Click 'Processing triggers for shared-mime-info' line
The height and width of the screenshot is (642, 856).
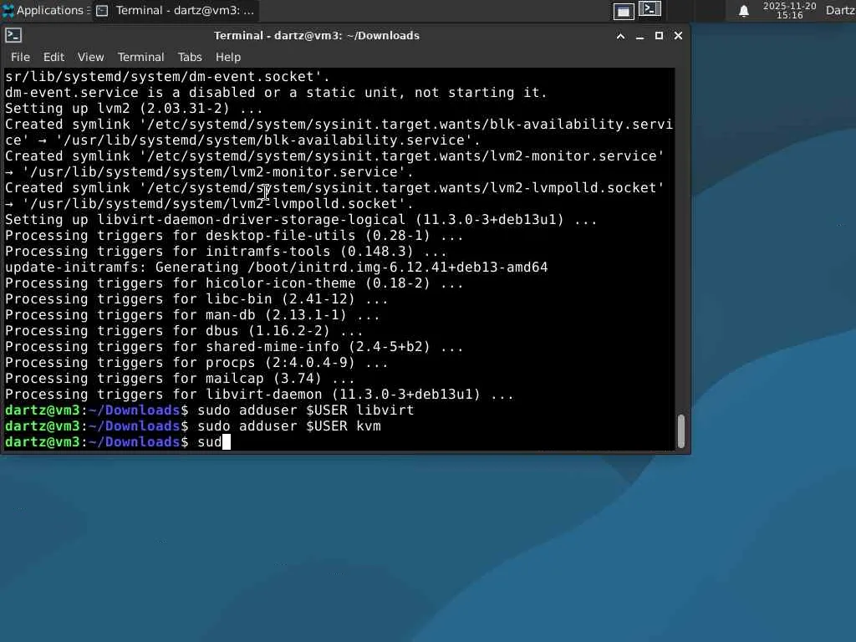pos(234,346)
